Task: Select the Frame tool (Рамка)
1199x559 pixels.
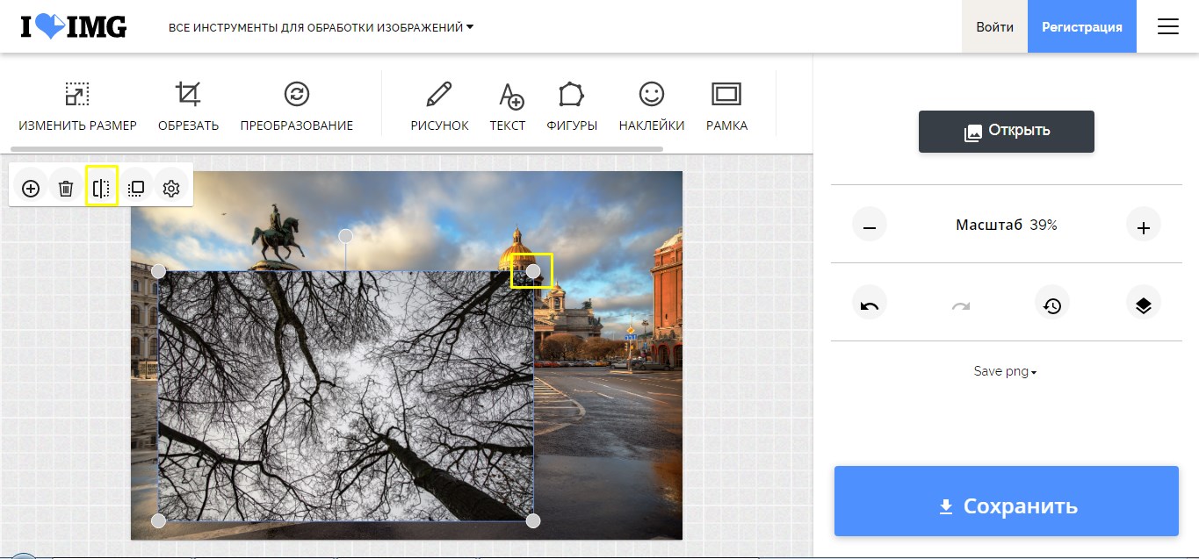Action: [x=726, y=105]
